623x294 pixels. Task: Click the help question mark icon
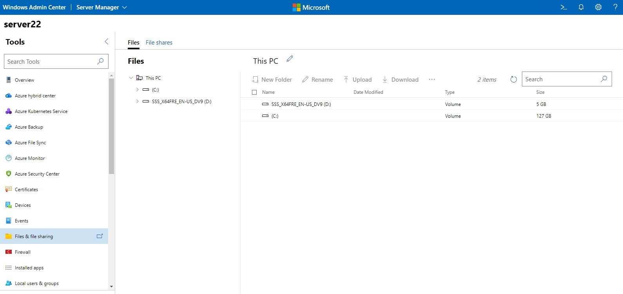tap(615, 7)
